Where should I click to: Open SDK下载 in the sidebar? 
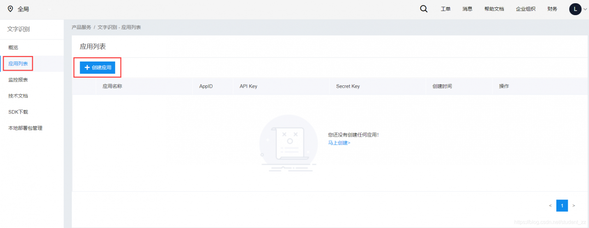[18, 112]
